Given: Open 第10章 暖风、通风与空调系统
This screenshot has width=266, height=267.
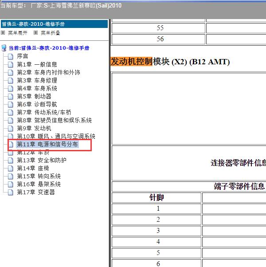Looking at the screenshot, I should [56, 136].
